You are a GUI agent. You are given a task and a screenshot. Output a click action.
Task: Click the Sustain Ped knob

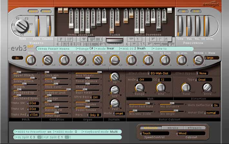tap(114, 103)
